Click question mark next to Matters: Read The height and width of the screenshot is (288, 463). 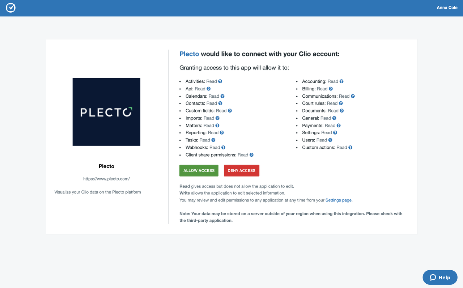[217, 126]
